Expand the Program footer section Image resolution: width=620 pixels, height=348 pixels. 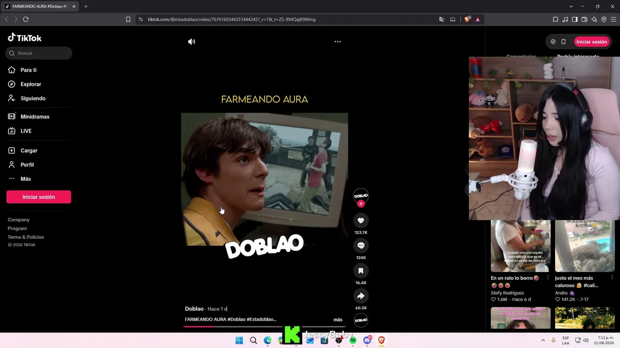pos(17,229)
